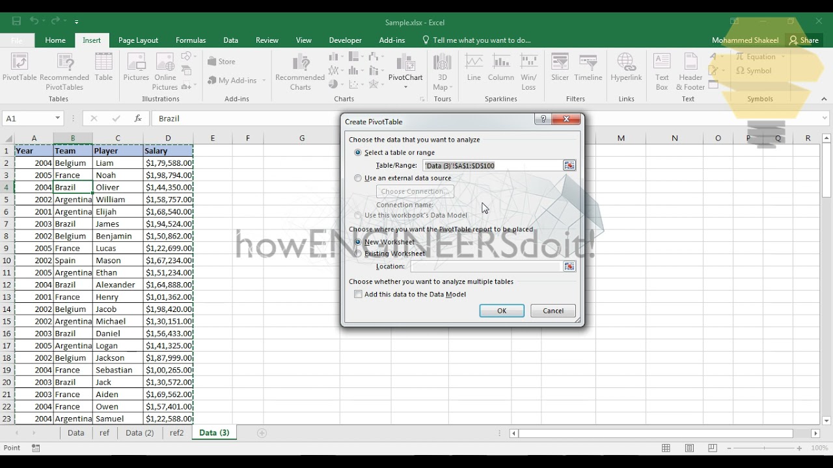This screenshot has width=833, height=468.
Task: Click the range selector icon for Location
Action: (x=569, y=266)
